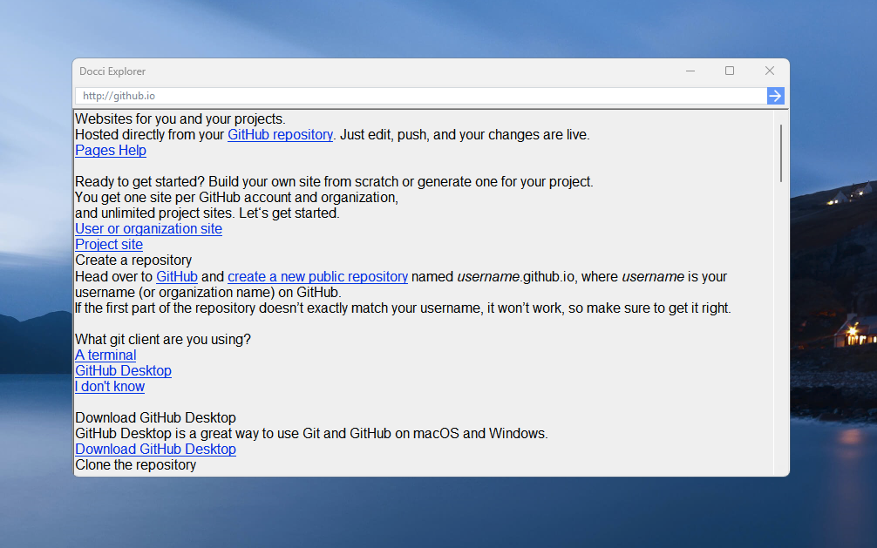The width and height of the screenshot is (877, 548).
Task: Click the blue go arrow button
Action: click(775, 96)
